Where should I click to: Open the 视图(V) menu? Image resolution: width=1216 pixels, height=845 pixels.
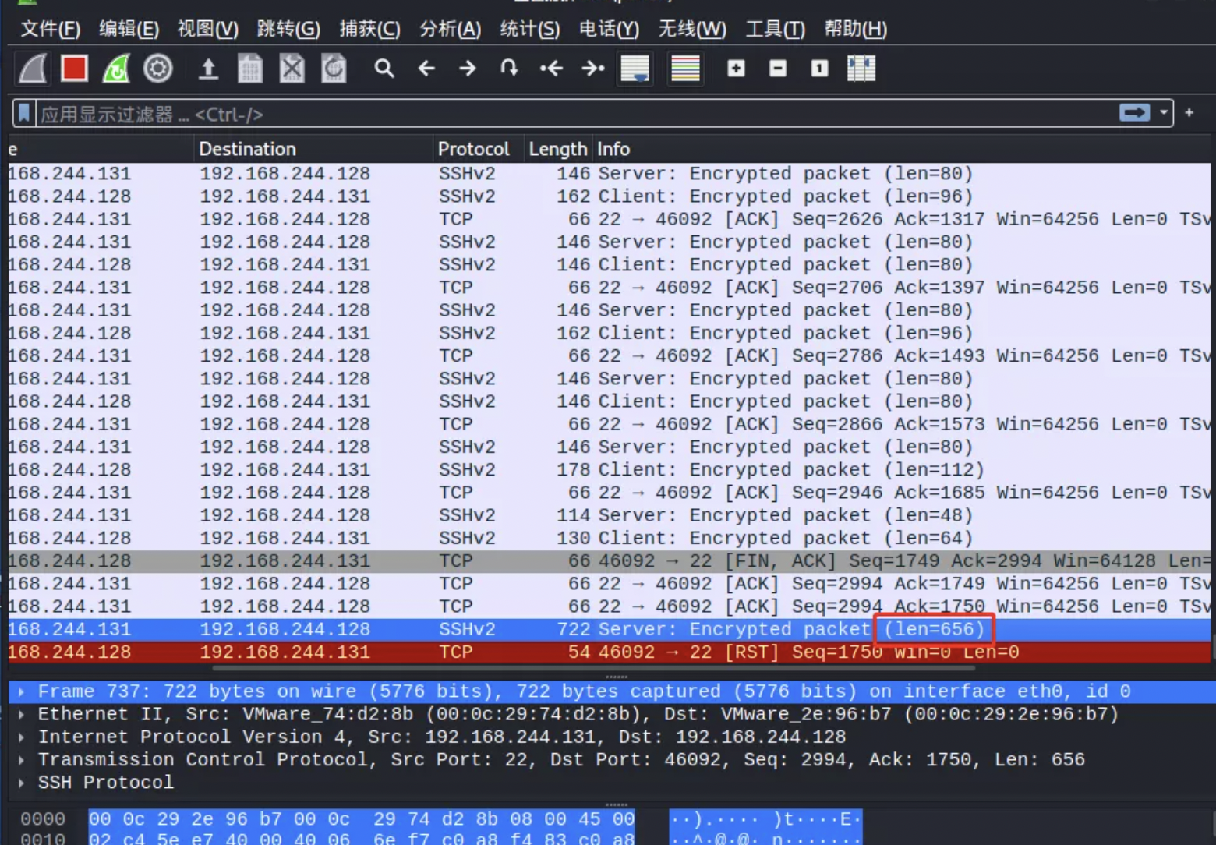coord(207,29)
